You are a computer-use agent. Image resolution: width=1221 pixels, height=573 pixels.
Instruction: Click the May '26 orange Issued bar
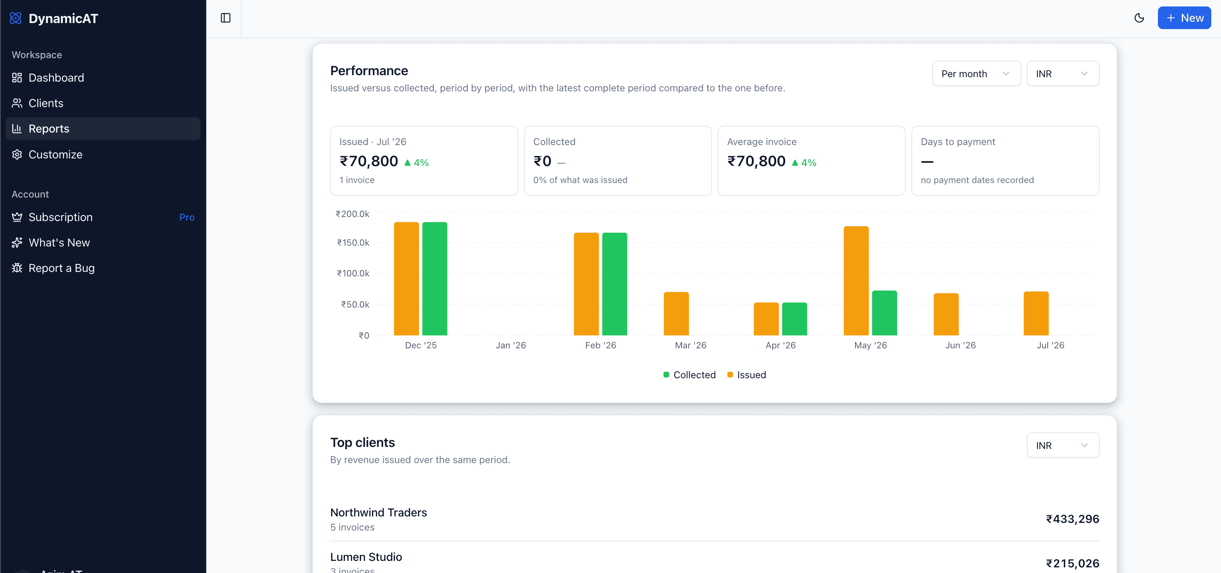click(x=856, y=281)
